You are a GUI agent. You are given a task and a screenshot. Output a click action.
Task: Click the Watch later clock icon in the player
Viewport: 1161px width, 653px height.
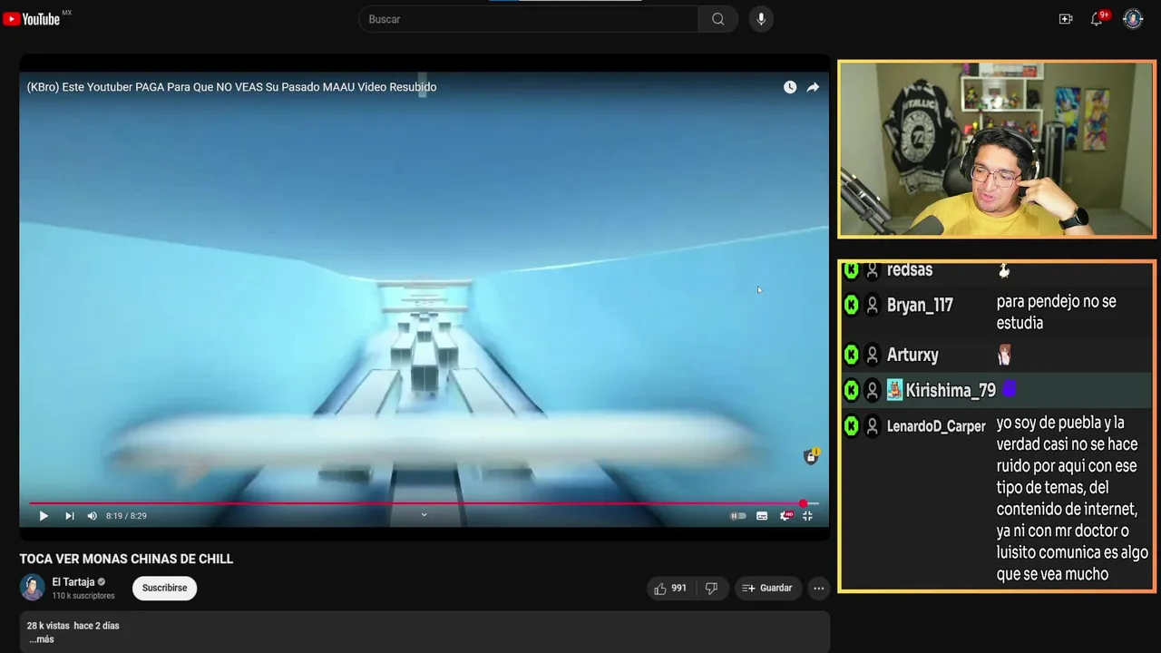790,87
